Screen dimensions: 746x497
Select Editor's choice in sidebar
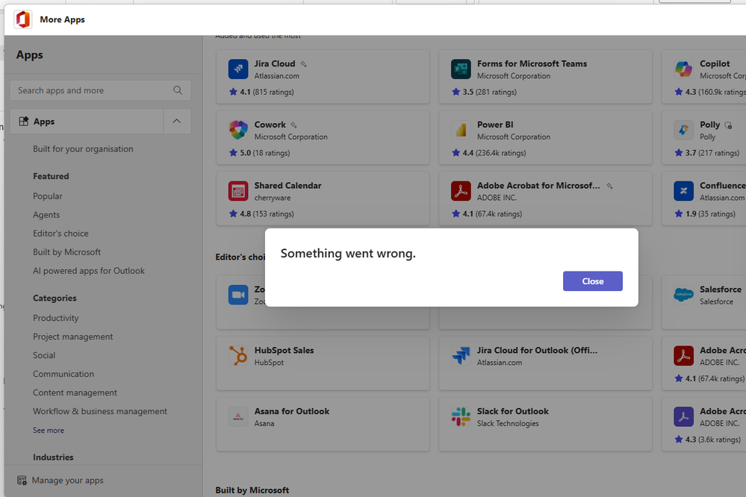(x=60, y=234)
